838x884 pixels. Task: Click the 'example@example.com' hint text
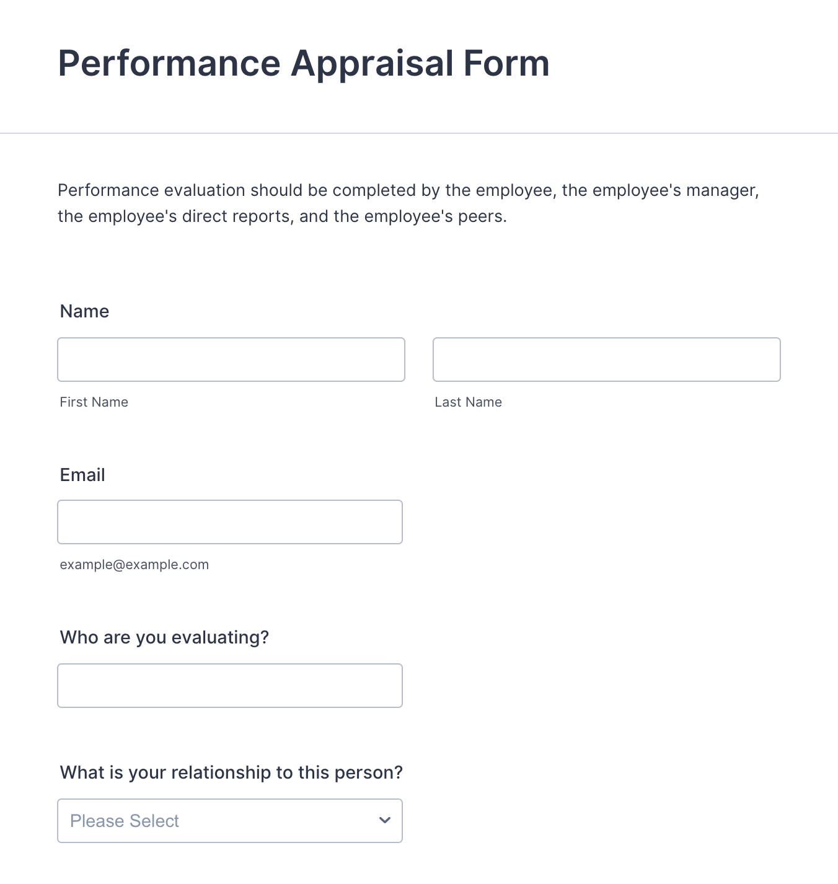click(x=135, y=565)
